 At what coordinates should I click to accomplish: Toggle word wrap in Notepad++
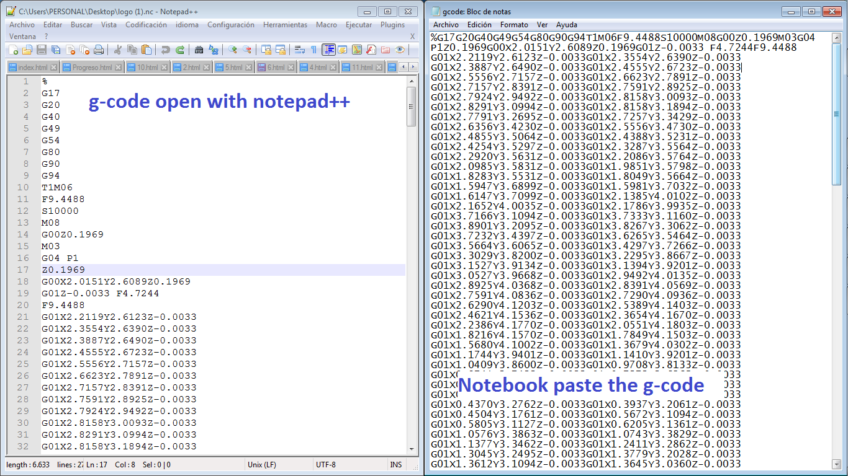tap(300, 50)
